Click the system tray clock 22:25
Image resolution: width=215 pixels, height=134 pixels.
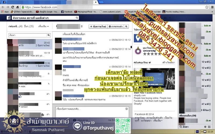coord(210,132)
